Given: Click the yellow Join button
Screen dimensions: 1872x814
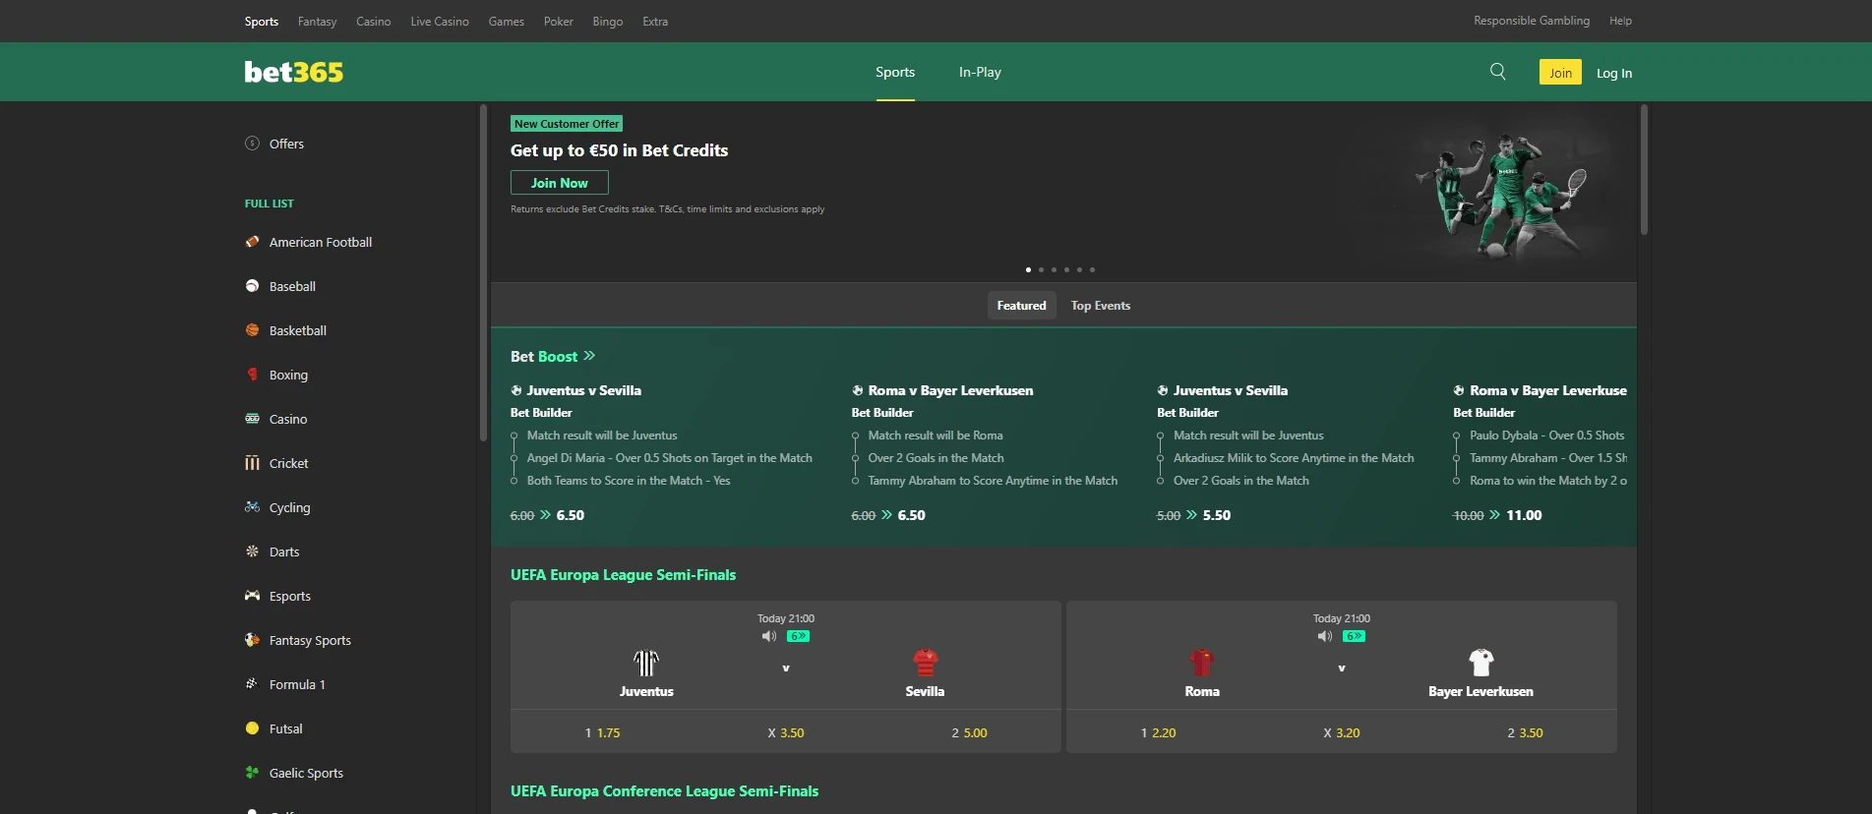Looking at the screenshot, I should [x=1560, y=72].
